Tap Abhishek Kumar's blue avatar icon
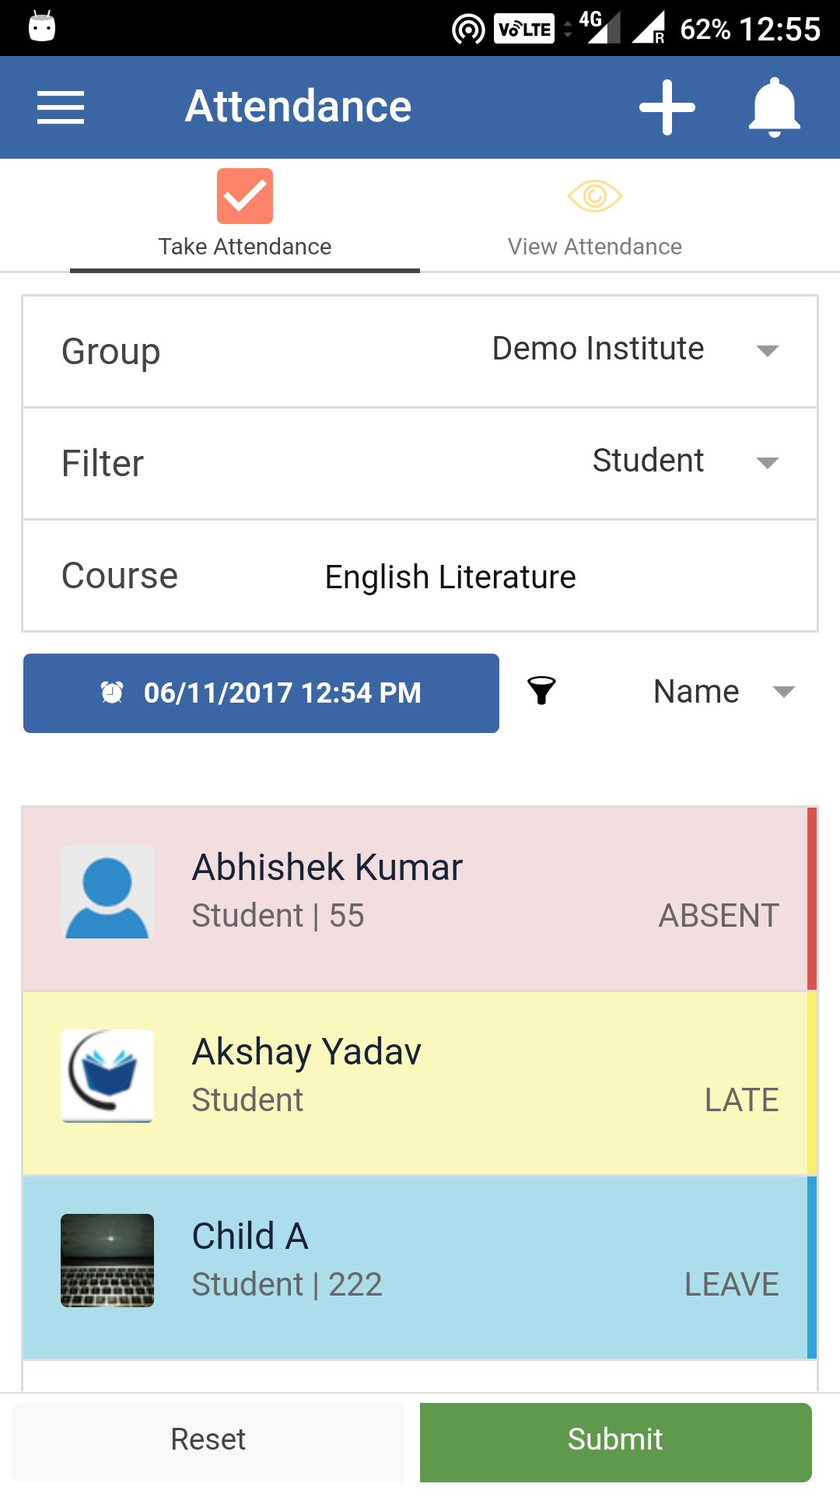 [107, 892]
